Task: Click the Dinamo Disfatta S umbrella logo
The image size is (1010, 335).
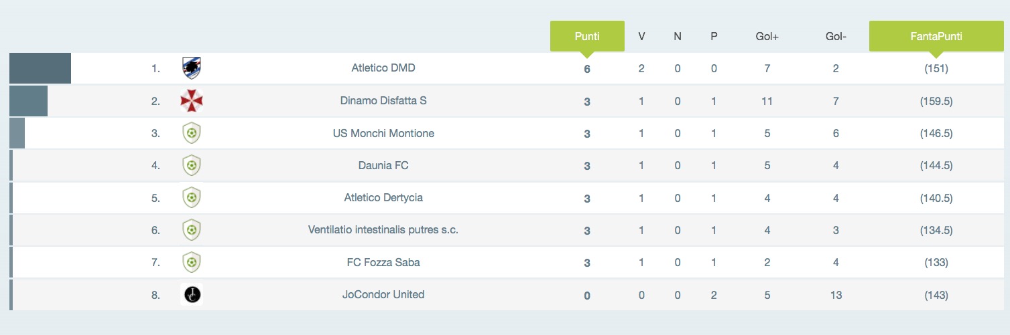Action: pyautogui.click(x=192, y=101)
